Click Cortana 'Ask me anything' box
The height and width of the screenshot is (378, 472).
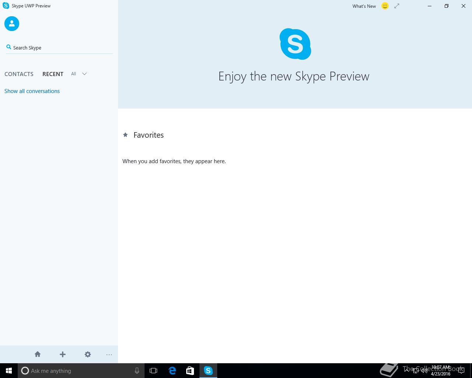tap(80, 371)
